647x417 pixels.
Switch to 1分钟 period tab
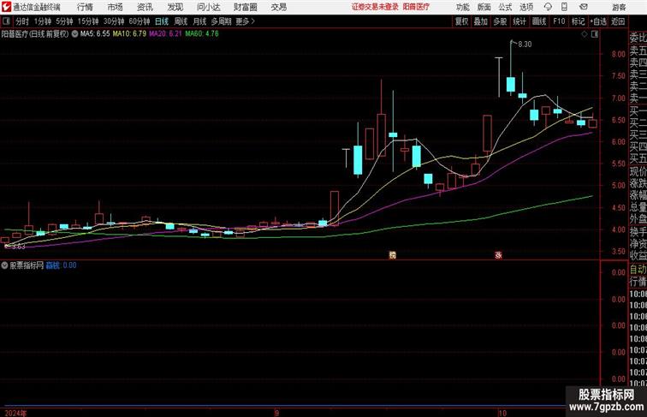click(43, 21)
